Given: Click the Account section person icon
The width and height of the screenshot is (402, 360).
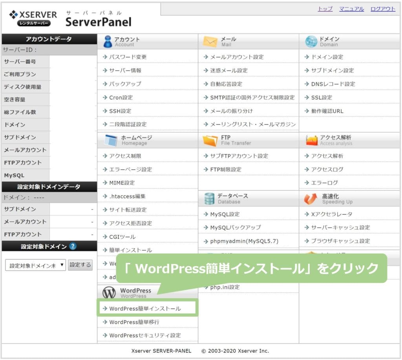Looking at the screenshot, I should click(108, 42).
